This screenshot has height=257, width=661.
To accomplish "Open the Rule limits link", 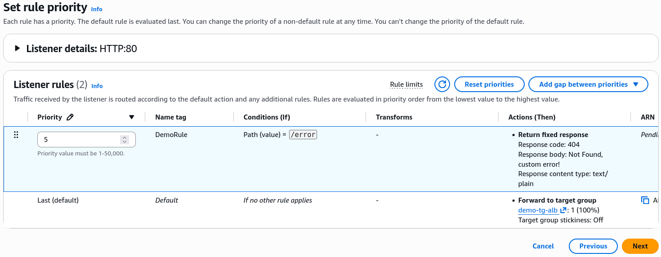I will pyautogui.click(x=406, y=84).
